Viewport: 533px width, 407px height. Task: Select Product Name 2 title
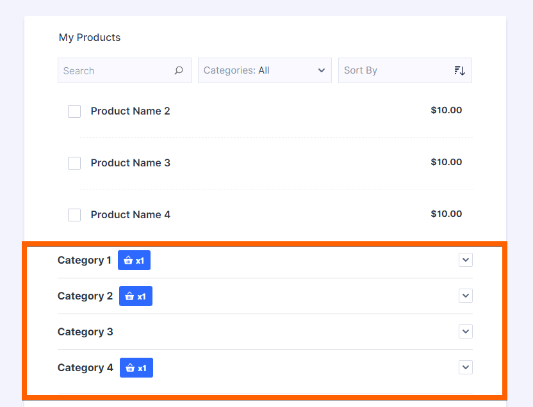[130, 111]
